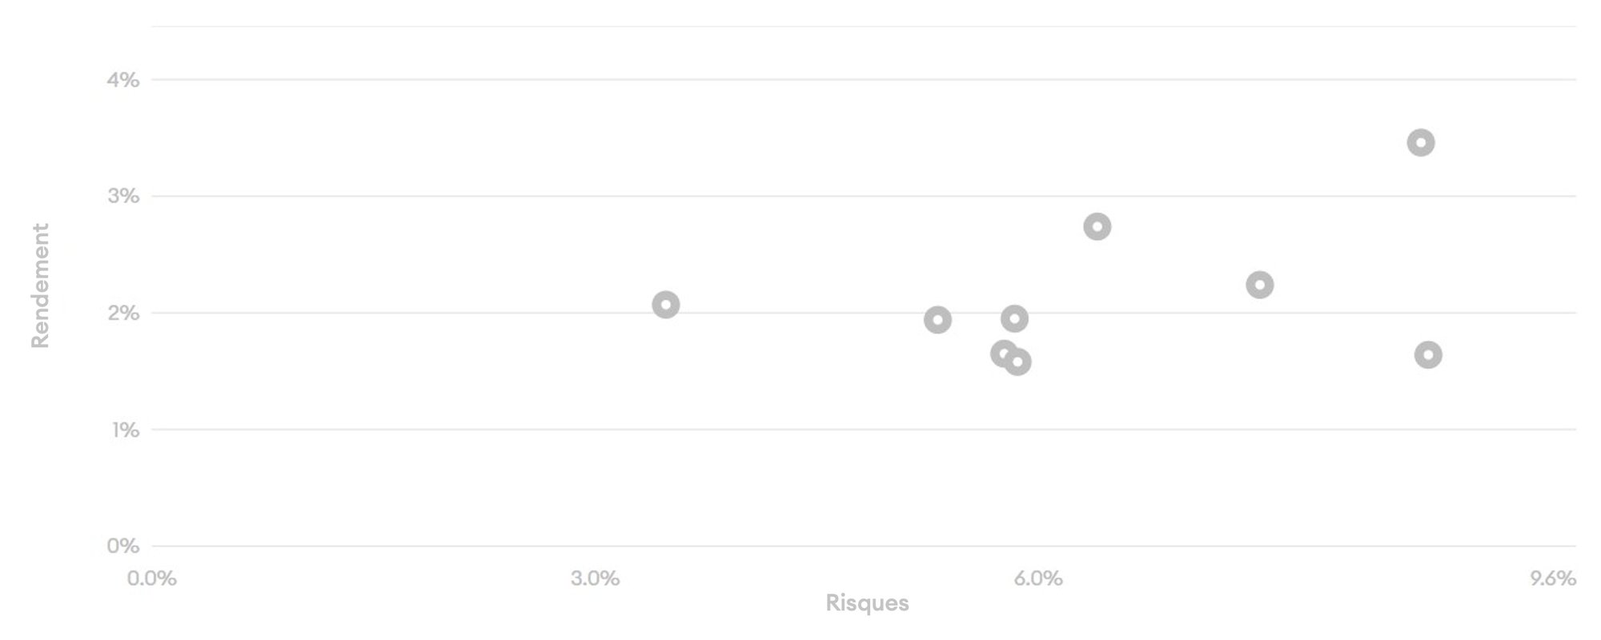
Task: Click the 4% label on Rendement axis
Action: 123,80
